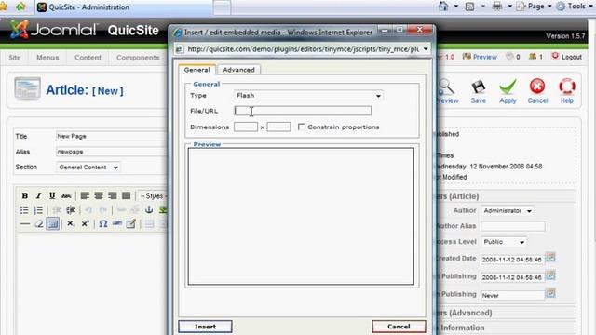Screen dimensions: 596x335
Task: Click the printer icon in browser toolbar
Action: click(x=496, y=7)
